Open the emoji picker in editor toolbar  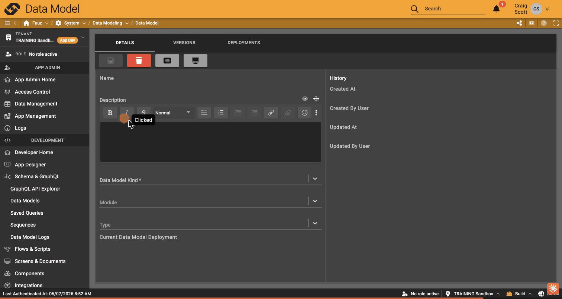pos(304,113)
